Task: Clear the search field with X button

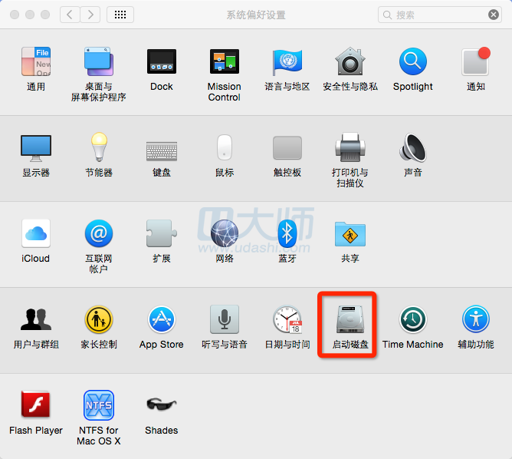Action: click(x=494, y=15)
